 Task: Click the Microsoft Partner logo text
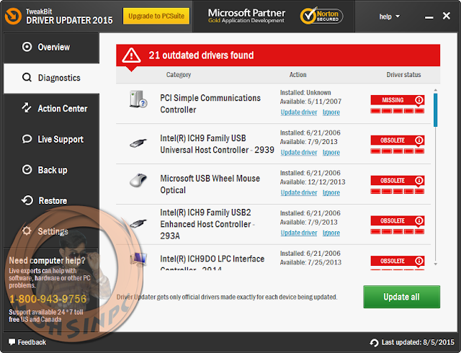246,16
